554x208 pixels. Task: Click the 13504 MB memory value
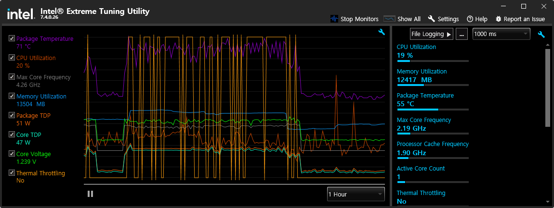pos(31,104)
